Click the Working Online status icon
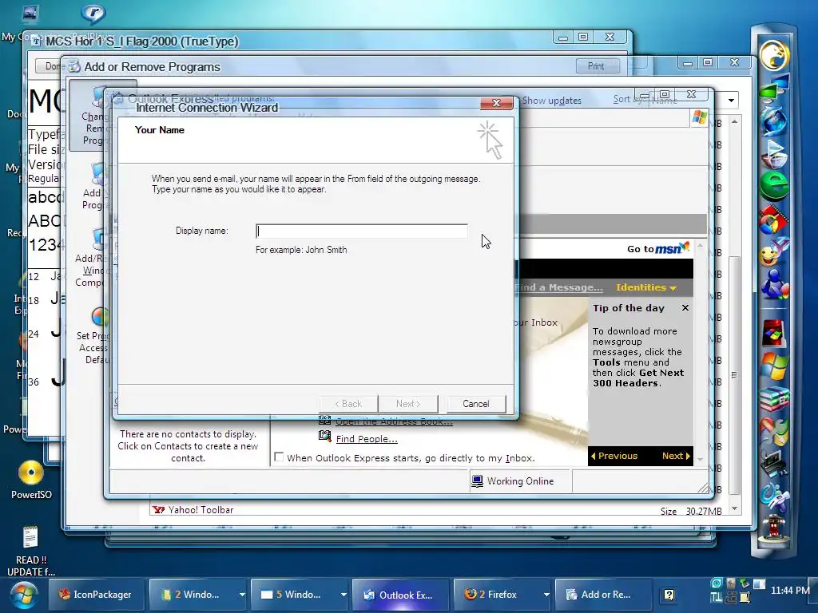Image resolution: width=818 pixels, height=613 pixels. tap(477, 481)
